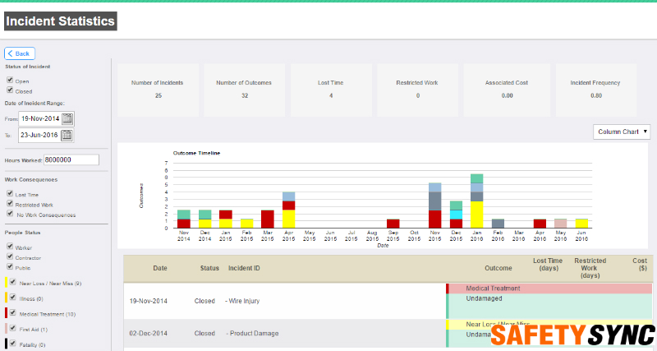Viewport: 657px width, 351px height.
Task: Toggle the Open status checkbox
Action: (x=9, y=81)
